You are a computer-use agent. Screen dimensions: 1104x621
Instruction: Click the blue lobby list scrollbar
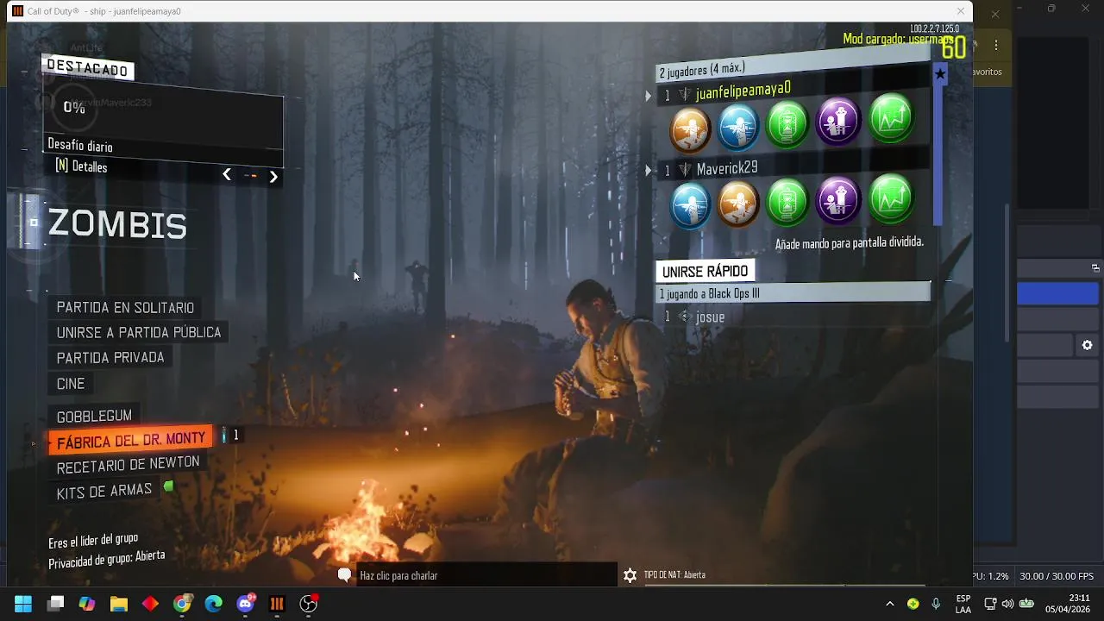(939, 155)
